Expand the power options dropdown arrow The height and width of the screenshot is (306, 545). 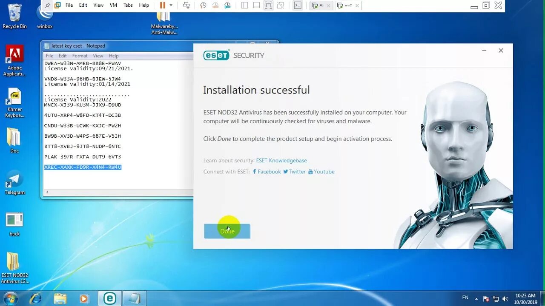click(171, 5)
